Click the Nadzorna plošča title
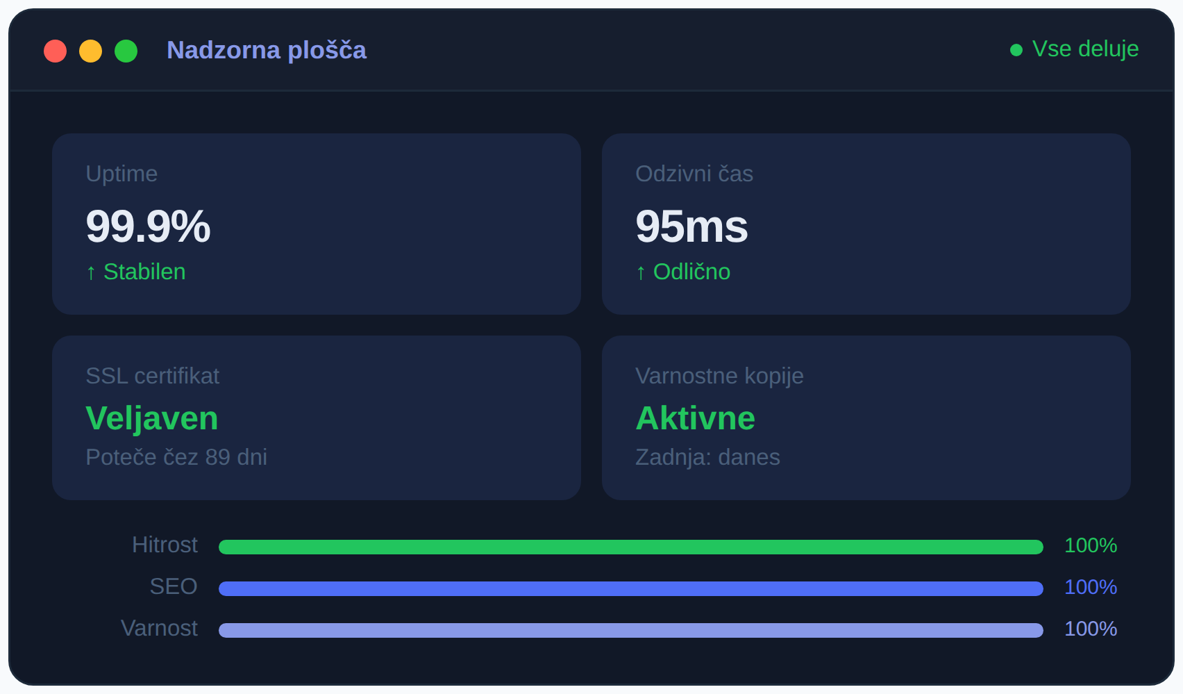1183x694 pixels. [267, 50]
